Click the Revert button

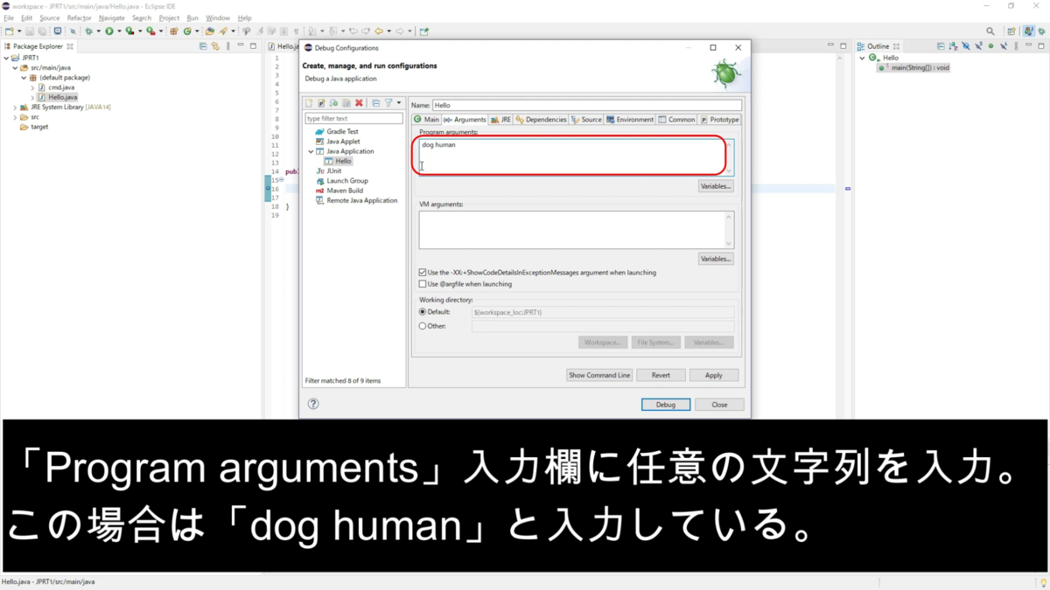coord(661,375)
